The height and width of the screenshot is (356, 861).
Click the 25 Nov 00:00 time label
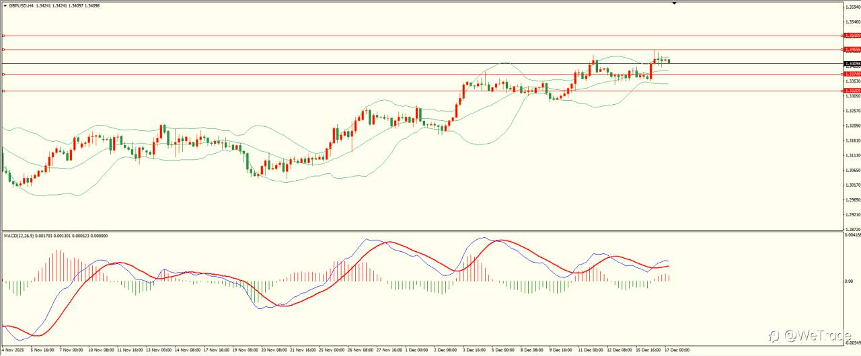tap(331, 350)
